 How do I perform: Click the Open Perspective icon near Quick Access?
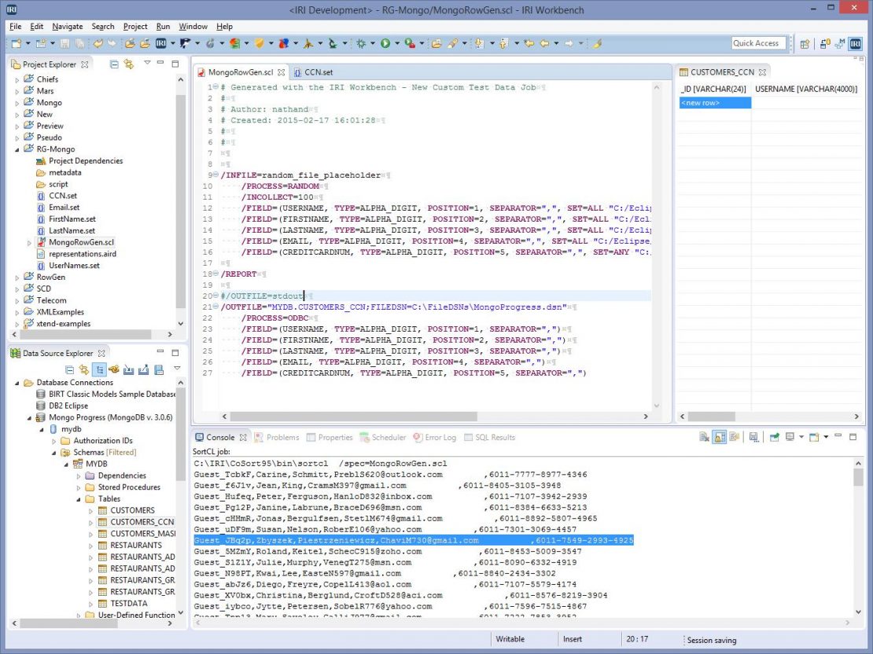click(805, 44)
